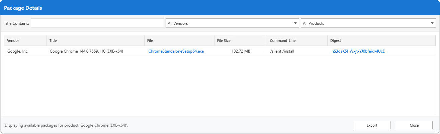Open the All Vendors dropdown
The image size is (440, 134).
pos(232,23)
